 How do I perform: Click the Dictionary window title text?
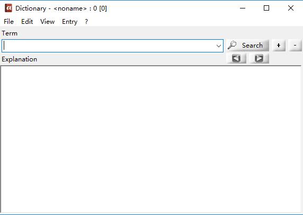point(61,8)
